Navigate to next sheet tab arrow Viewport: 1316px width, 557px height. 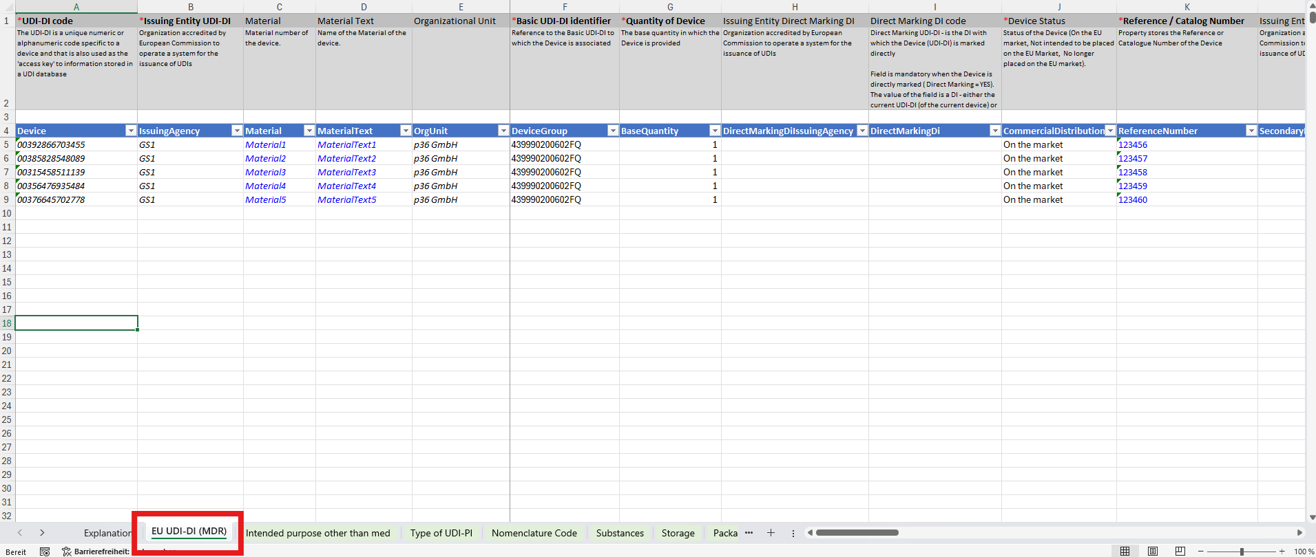[42, 533]
